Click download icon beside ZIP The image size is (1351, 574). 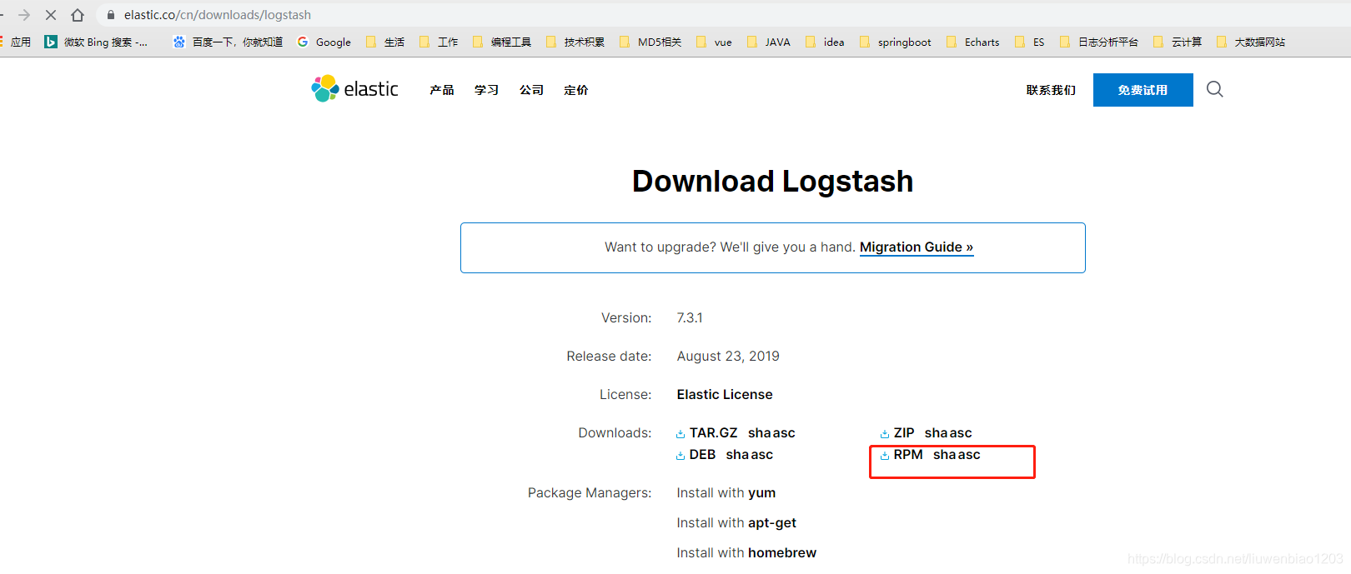pos(885,434)
